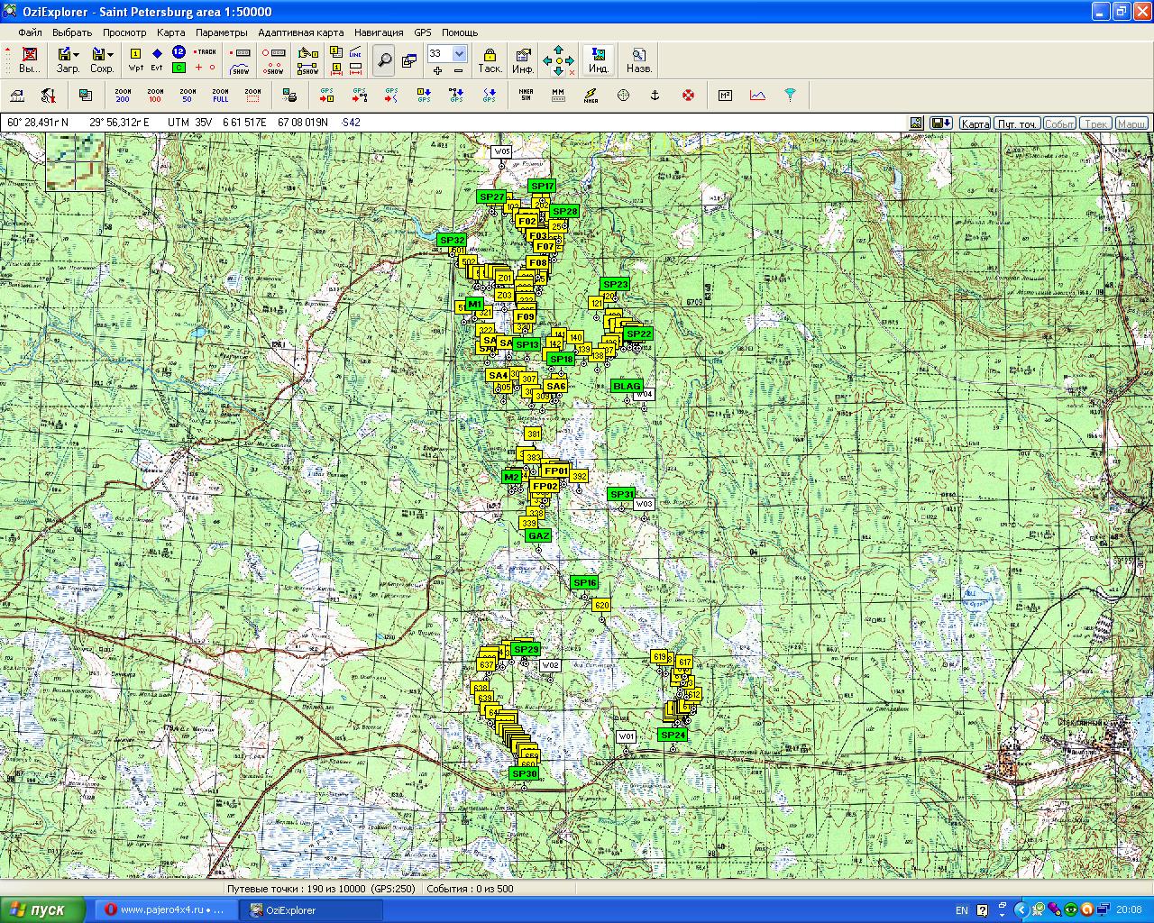Click the red lifebuoy man-overboard icon
The height and width of the screenshot is (923, 1154).
click(x=688, y=95)
